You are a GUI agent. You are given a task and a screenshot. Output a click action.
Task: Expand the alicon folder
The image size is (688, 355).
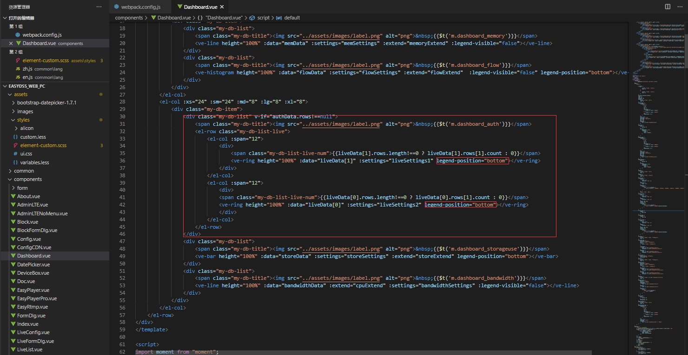[55, 128]
